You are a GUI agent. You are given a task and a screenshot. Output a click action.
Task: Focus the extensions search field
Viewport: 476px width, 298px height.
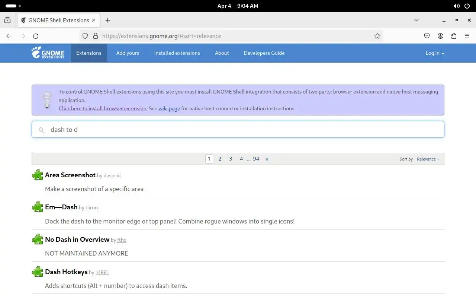(x=238, y=129)
